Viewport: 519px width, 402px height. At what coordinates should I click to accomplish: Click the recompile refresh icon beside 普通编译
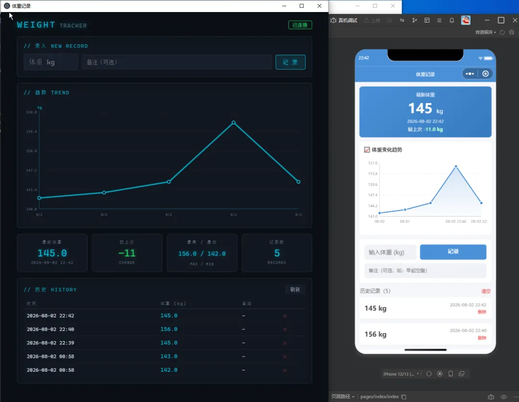pyautogui.click(x=502, y=33)
